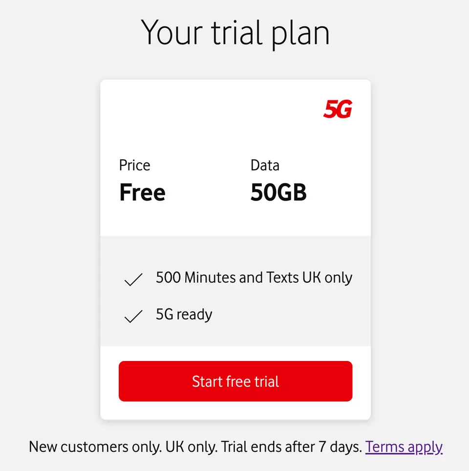This screenshot has height=471, width=469.
Task: Open the Terms apply link
Action: tap(404, 447)
